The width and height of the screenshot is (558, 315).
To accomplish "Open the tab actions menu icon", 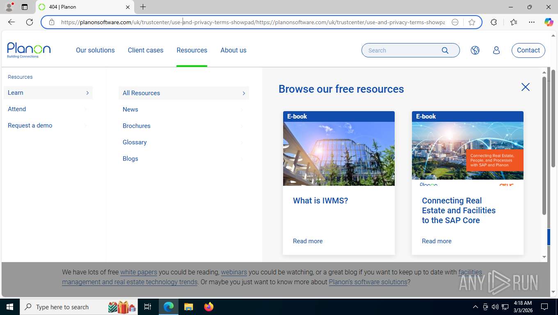I will pos(25,7).
